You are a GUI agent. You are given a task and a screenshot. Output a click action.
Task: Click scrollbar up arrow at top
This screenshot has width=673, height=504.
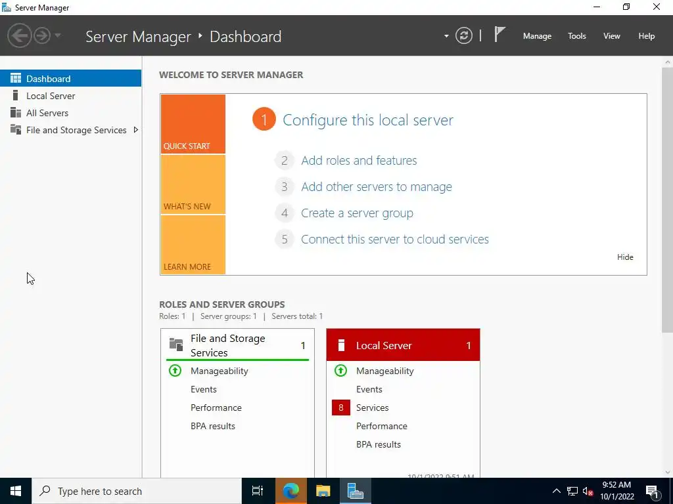[668, 62]
